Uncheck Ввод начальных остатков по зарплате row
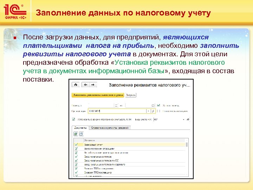Screen dimensions: 253x190 [x=76, y=164]
